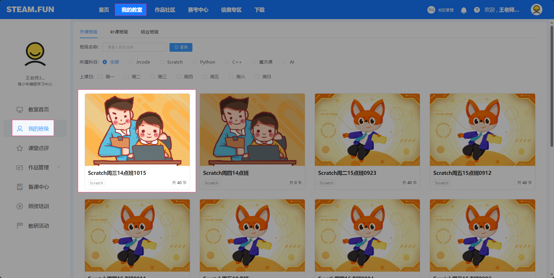Click Scratch tag on Scratch周四14点班 card

[212, 183]
